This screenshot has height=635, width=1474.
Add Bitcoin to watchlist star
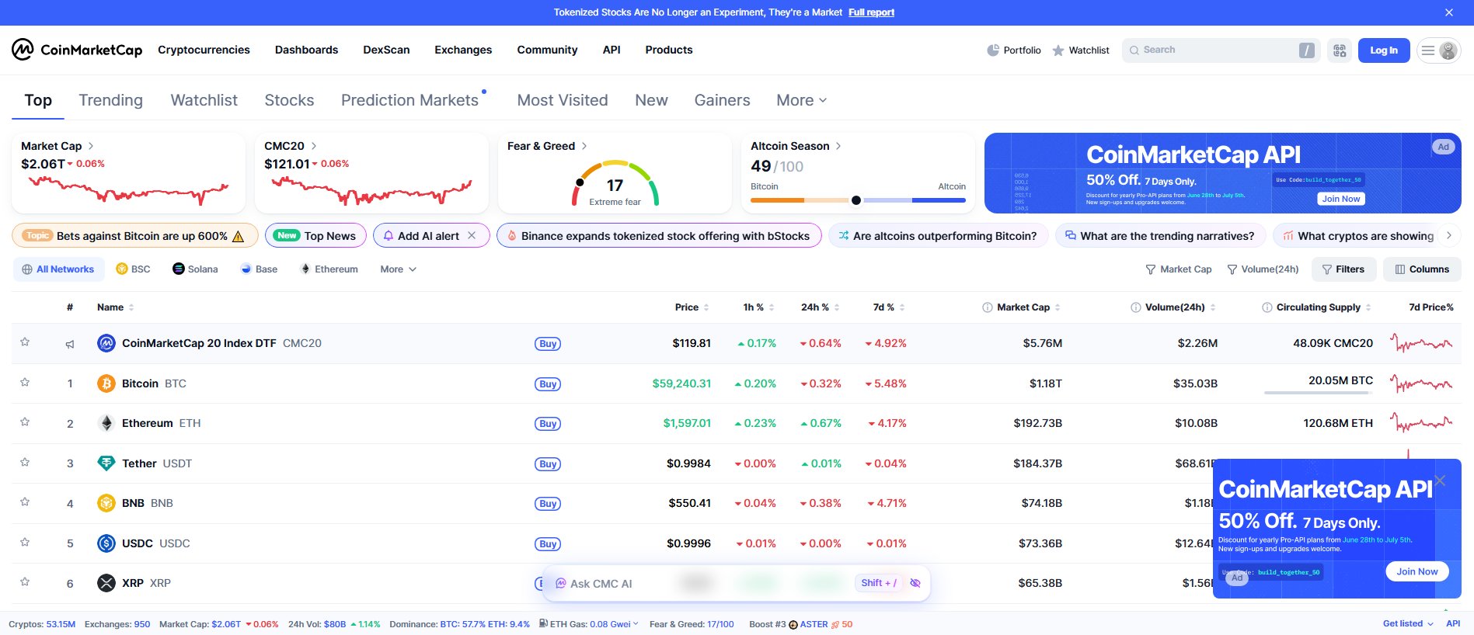point(25,383)
